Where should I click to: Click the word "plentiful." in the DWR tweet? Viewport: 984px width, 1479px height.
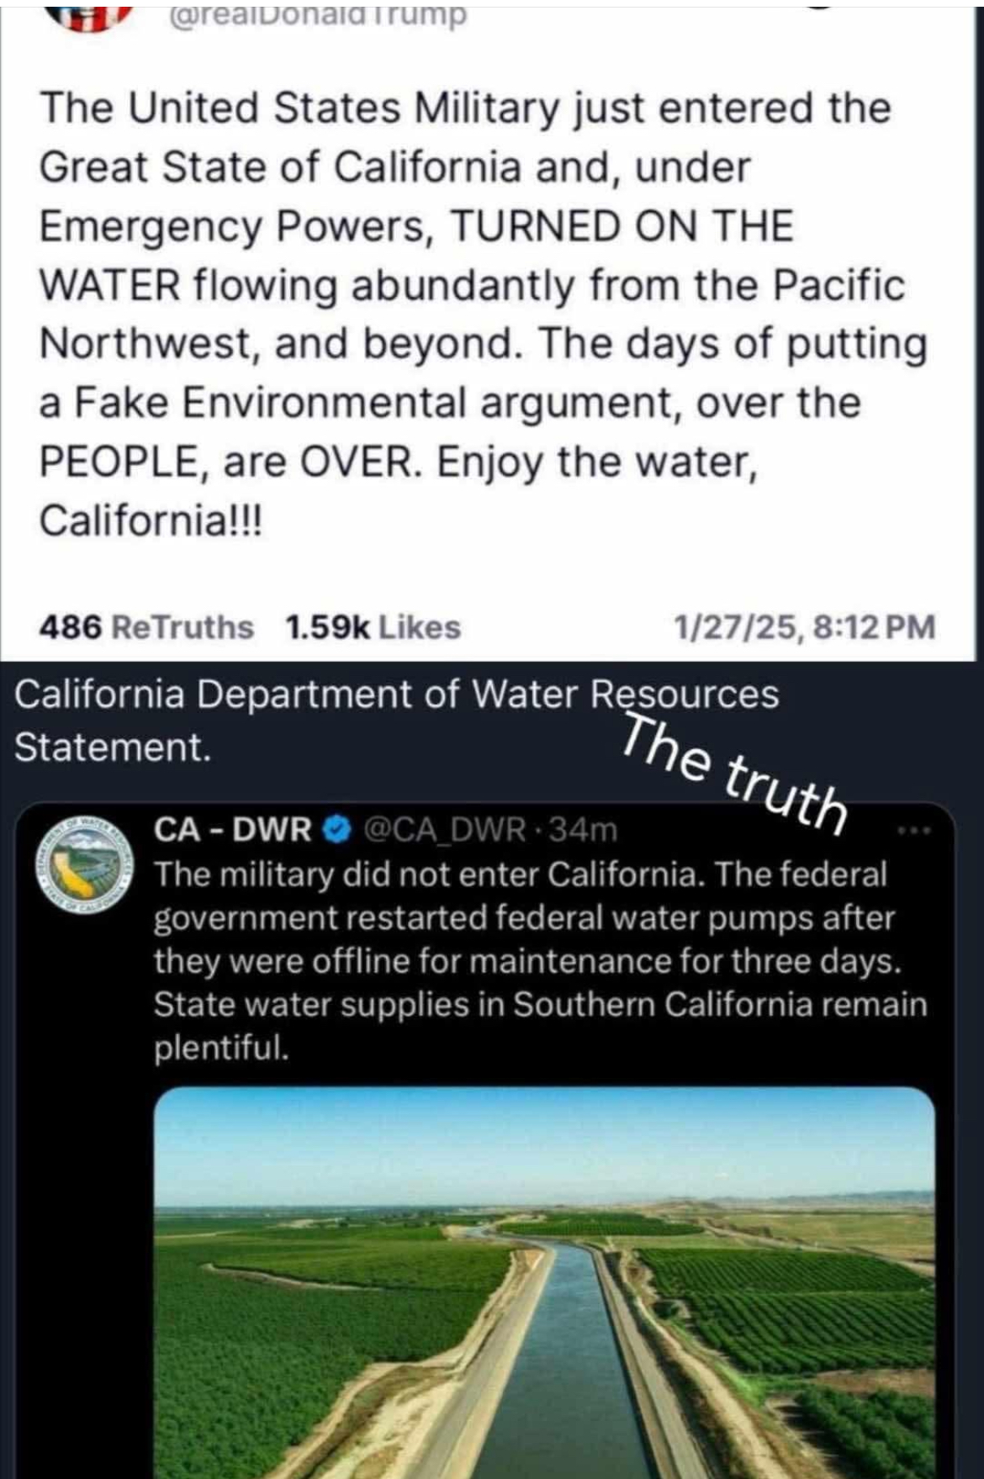221,1048
